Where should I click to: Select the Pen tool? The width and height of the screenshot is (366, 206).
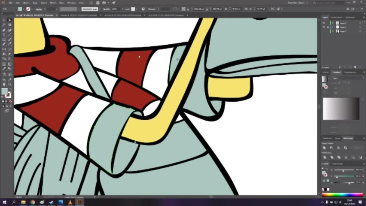point(4,30)
